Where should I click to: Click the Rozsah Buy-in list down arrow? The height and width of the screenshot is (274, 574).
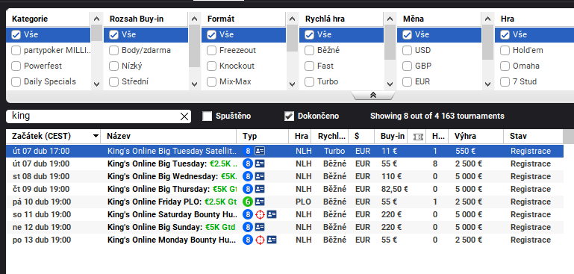point(194,84)
